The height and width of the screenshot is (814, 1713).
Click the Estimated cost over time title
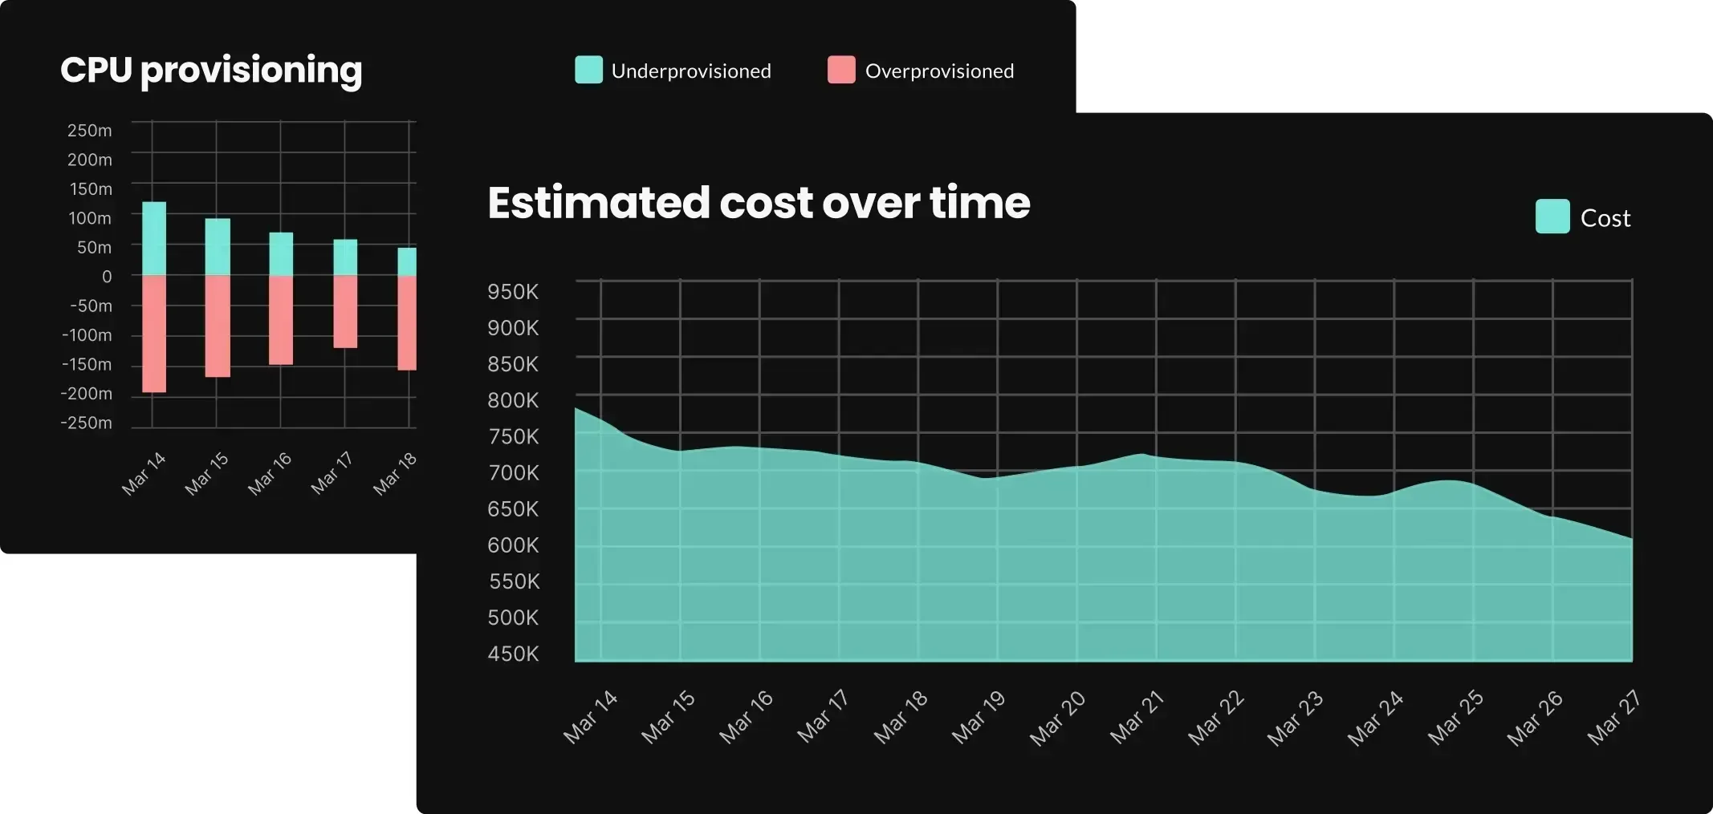coord(759,202)
